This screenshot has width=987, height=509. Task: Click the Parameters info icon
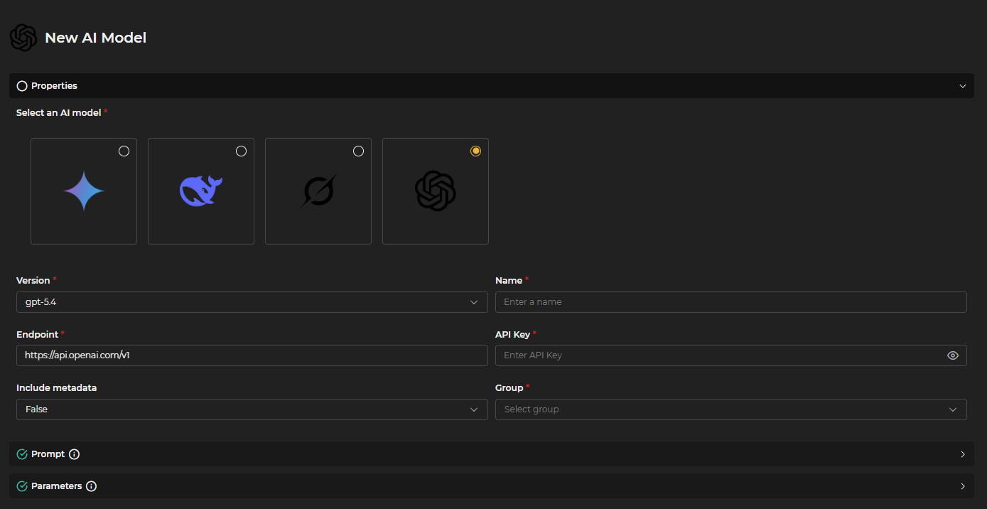tap(91, 486)
